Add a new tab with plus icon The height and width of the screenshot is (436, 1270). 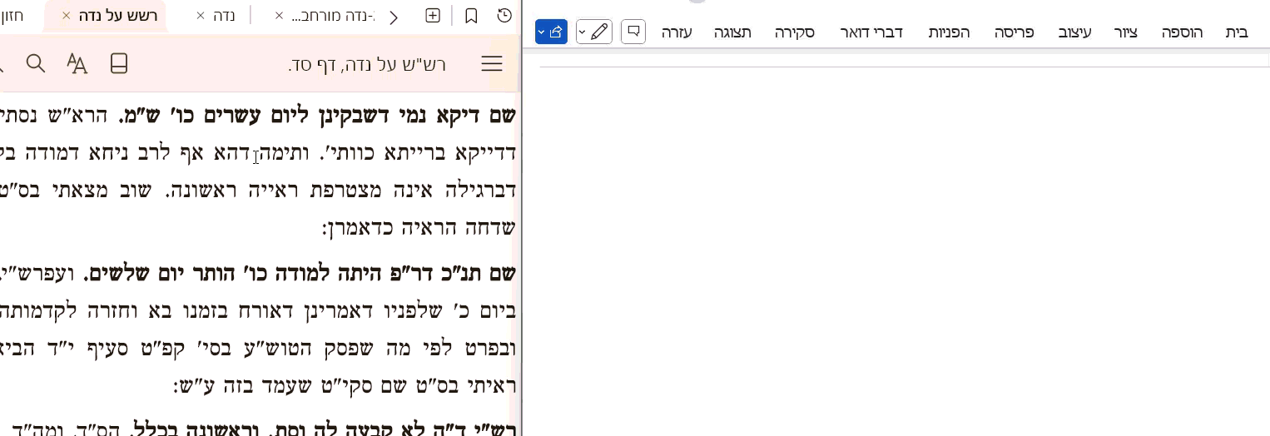tap(433, 16)
